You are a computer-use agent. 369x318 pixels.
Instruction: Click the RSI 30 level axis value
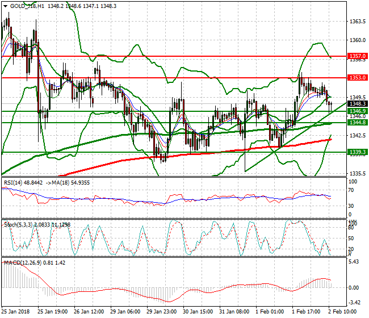pyautogui.click(x=351, y=206)
